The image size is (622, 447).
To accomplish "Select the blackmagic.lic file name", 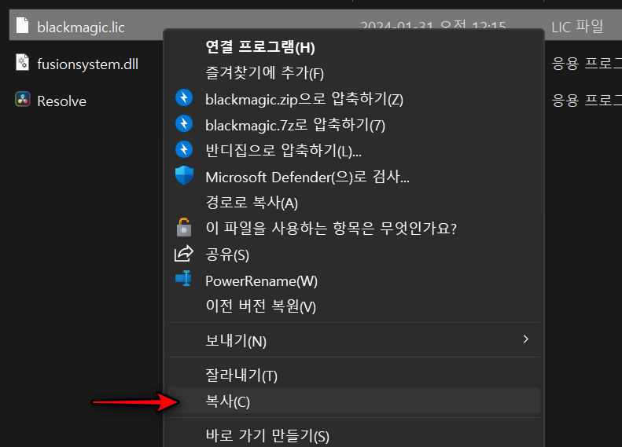I will 81,27.
